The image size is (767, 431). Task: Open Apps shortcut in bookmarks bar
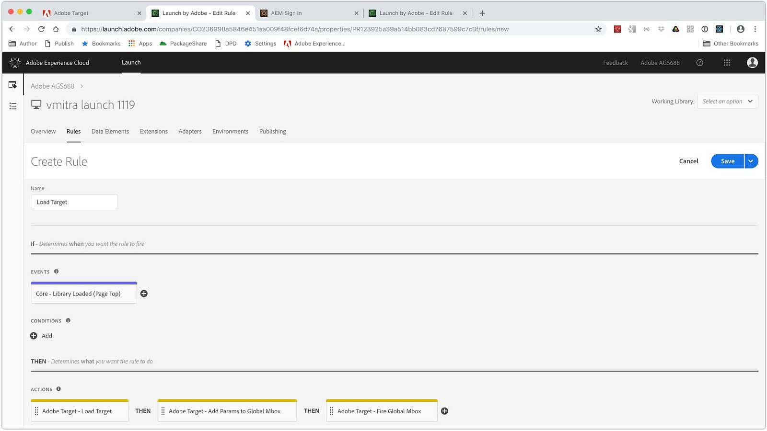point(140,44)
